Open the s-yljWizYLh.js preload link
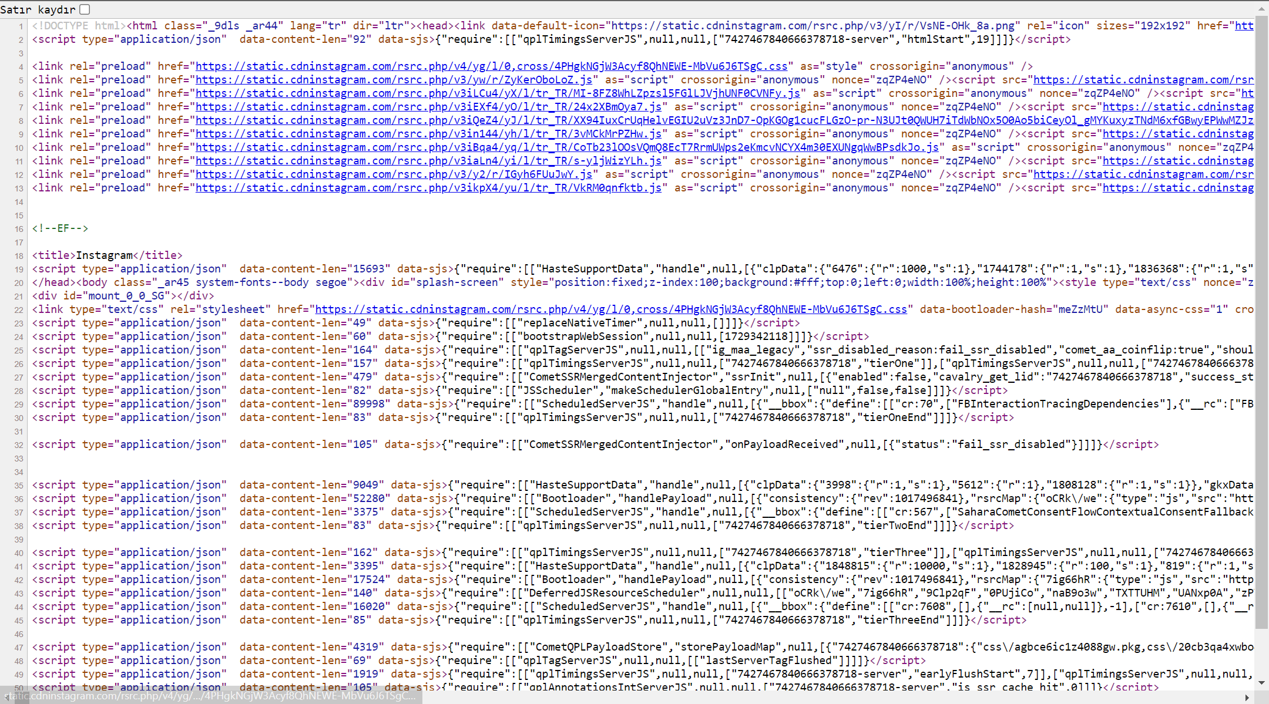 (x=428, y=161)
